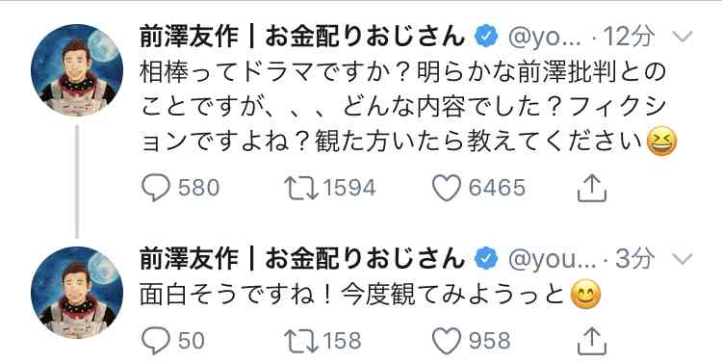Open profile avatar of the second tweet
Image resolution: width=722 pixels, height=363 pixels.
[77, 293]
